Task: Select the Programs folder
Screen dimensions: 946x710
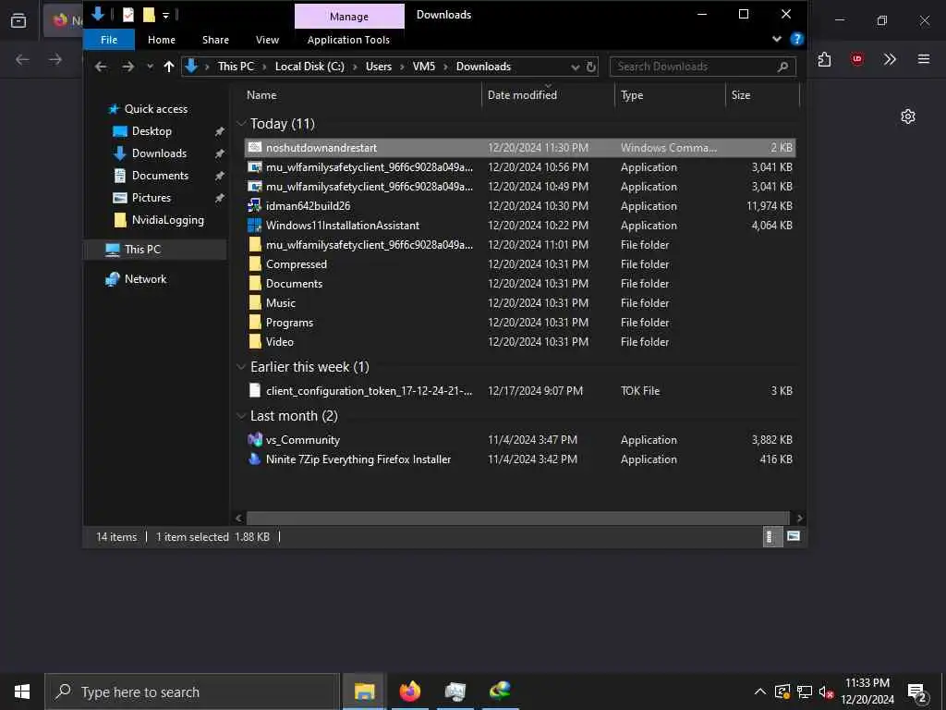Action: click(289, 323)
